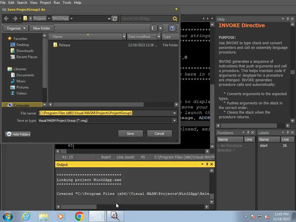Open the File menu
The width and height of the screenshot is (296, 222).
[x=3, y=2]
